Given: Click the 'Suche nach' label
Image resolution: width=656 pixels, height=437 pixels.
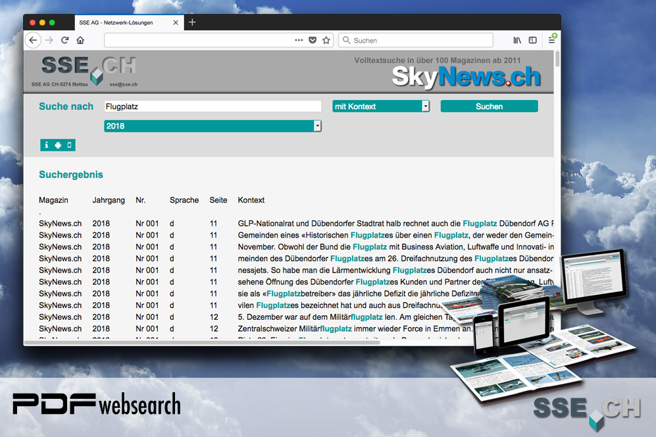Looking at the screenshot, I should point(66,107).
